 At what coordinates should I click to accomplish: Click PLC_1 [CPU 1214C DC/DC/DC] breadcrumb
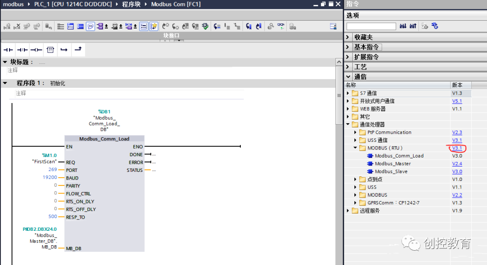(73, 4)
